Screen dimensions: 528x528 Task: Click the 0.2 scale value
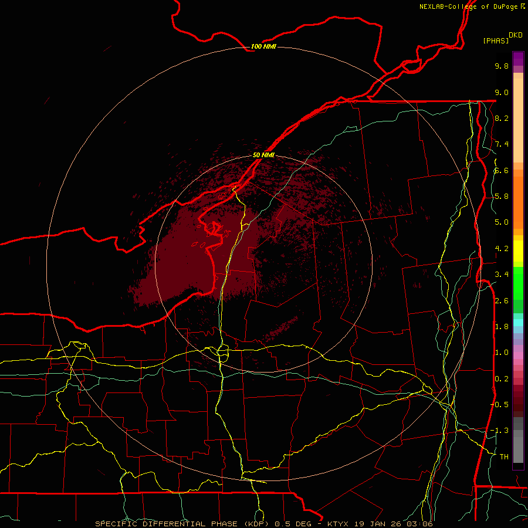pyautogui.click(x=502, y=379)
